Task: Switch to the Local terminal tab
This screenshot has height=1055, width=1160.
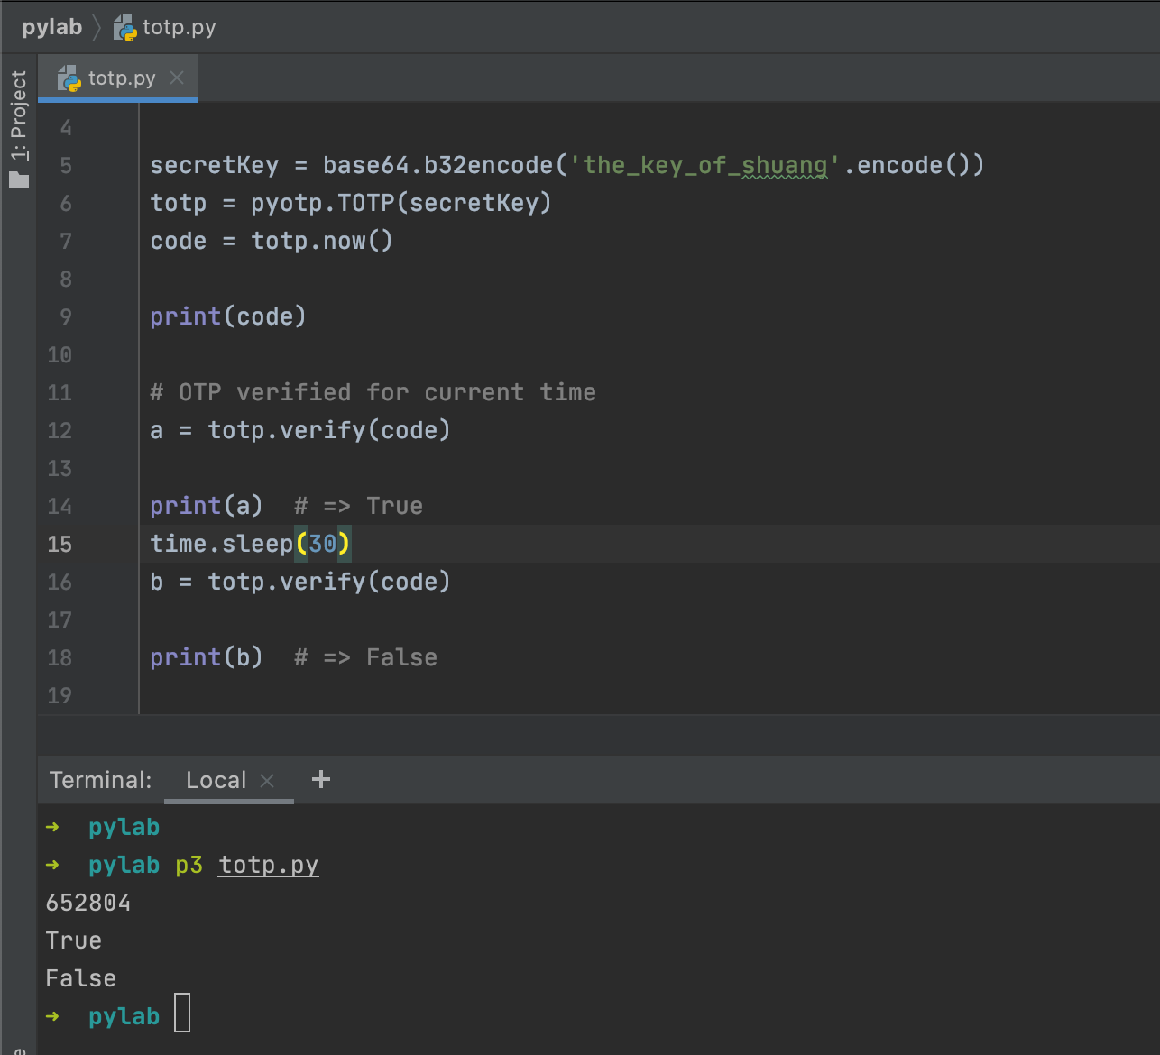Action: point(216,781)
